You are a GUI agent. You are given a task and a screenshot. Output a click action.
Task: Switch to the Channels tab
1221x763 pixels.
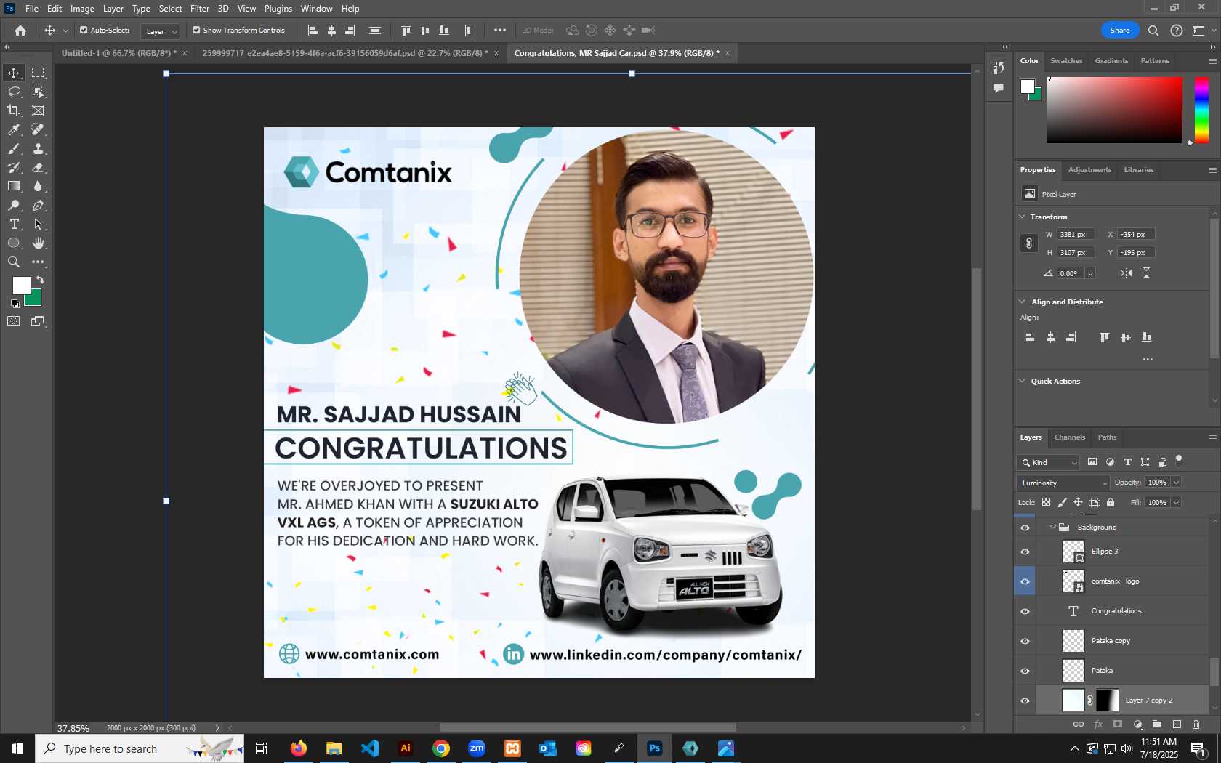pos(1069,437)
